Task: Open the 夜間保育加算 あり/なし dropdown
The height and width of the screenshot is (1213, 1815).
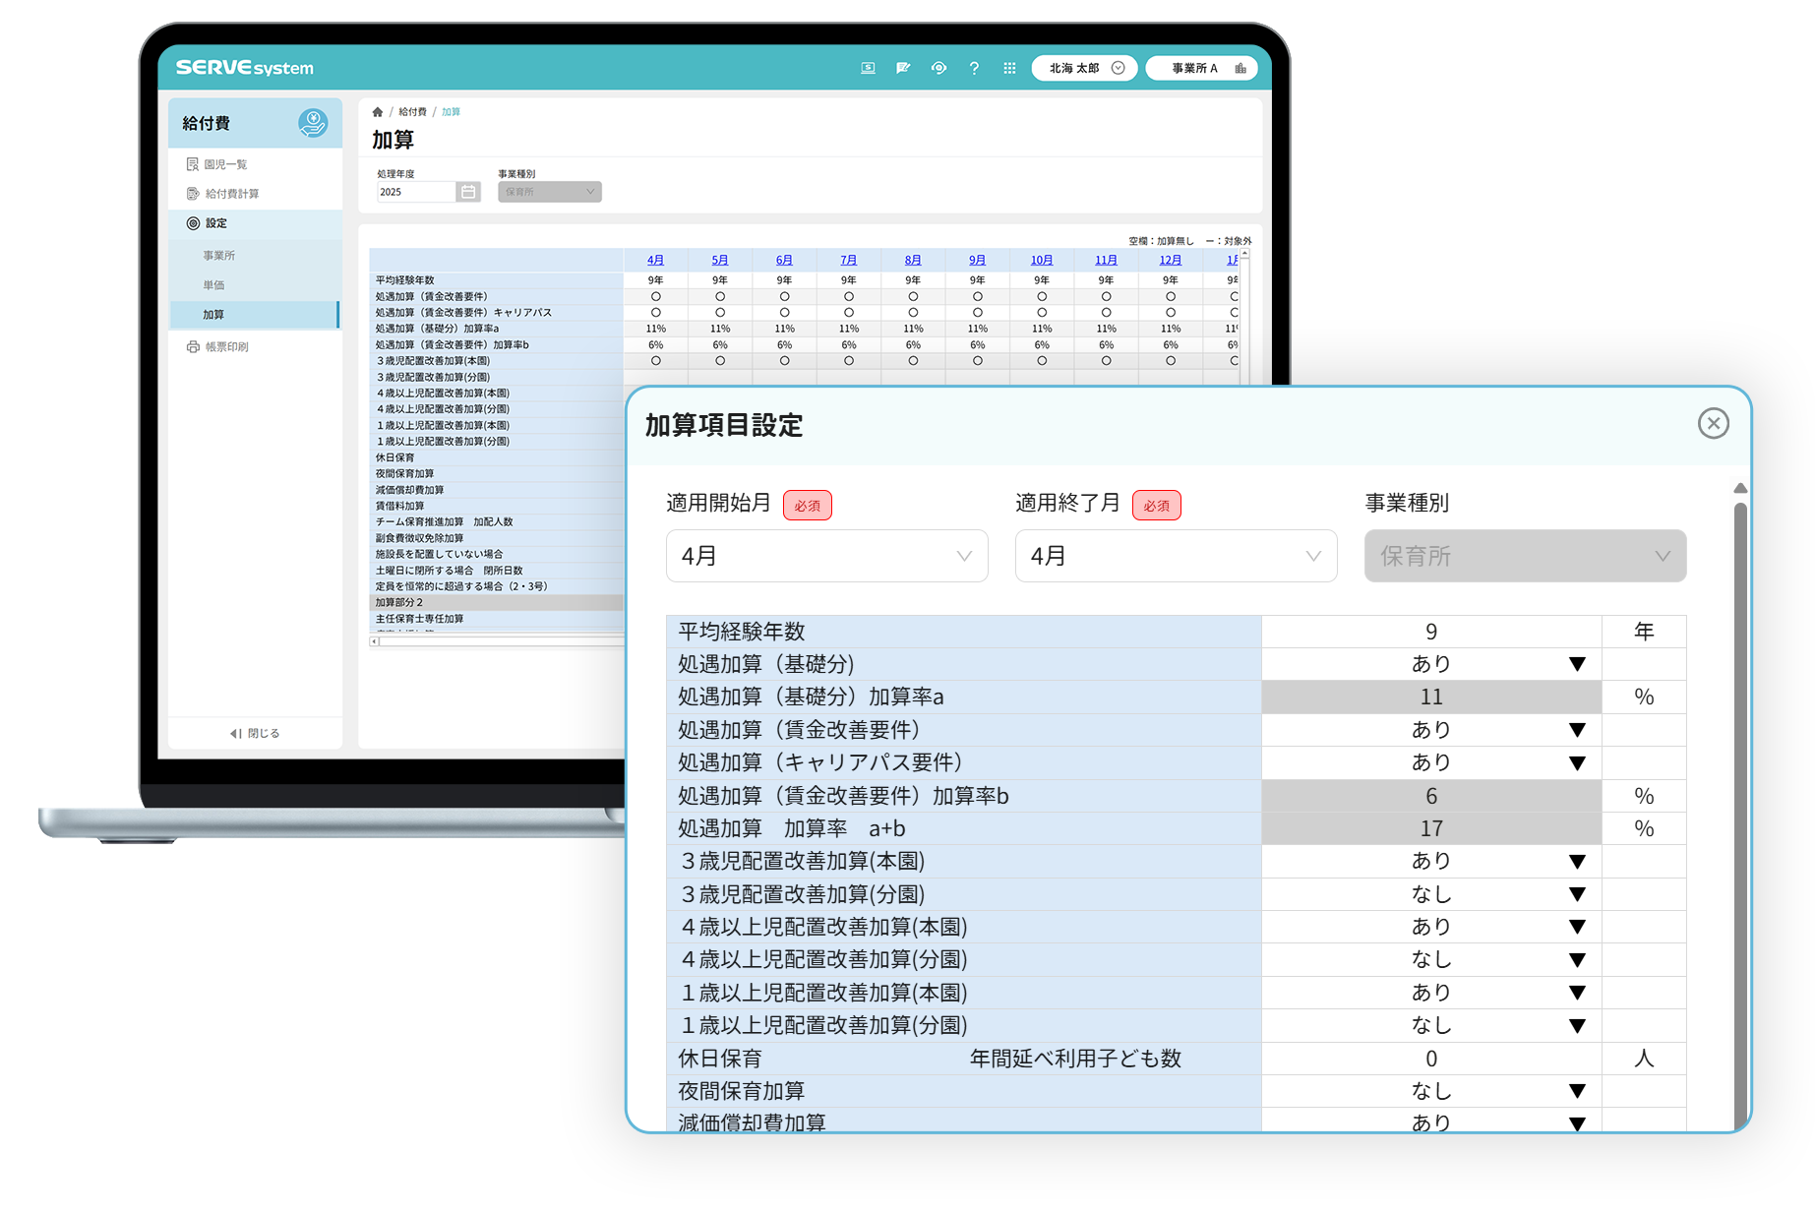Action: tap(1431, 1090)
